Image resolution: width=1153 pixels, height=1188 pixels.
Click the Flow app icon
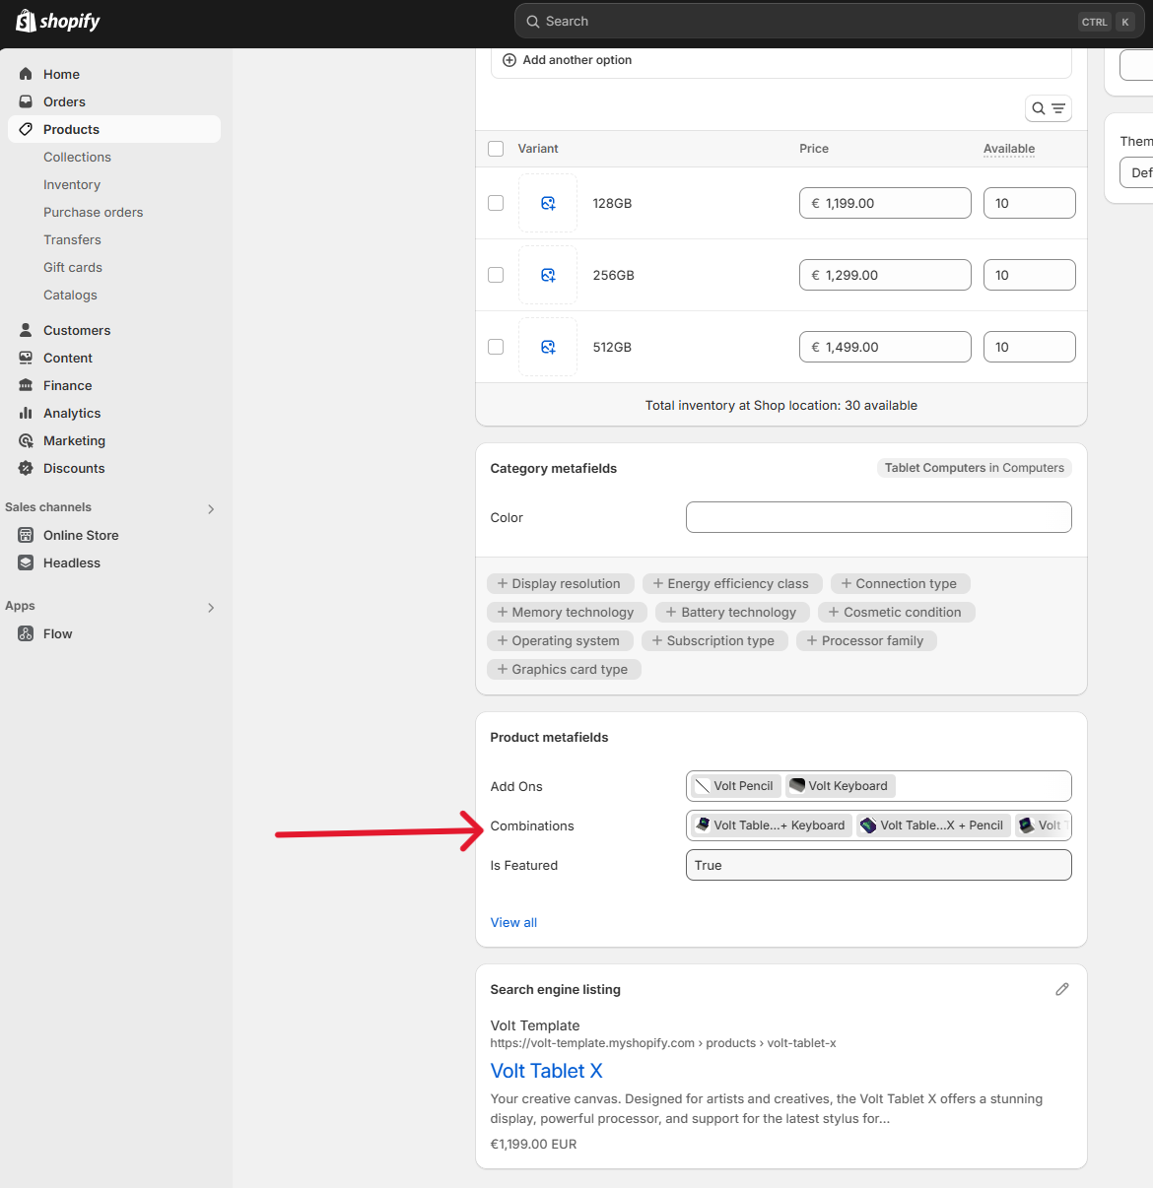pyautogui.click(x=26, y=633)
